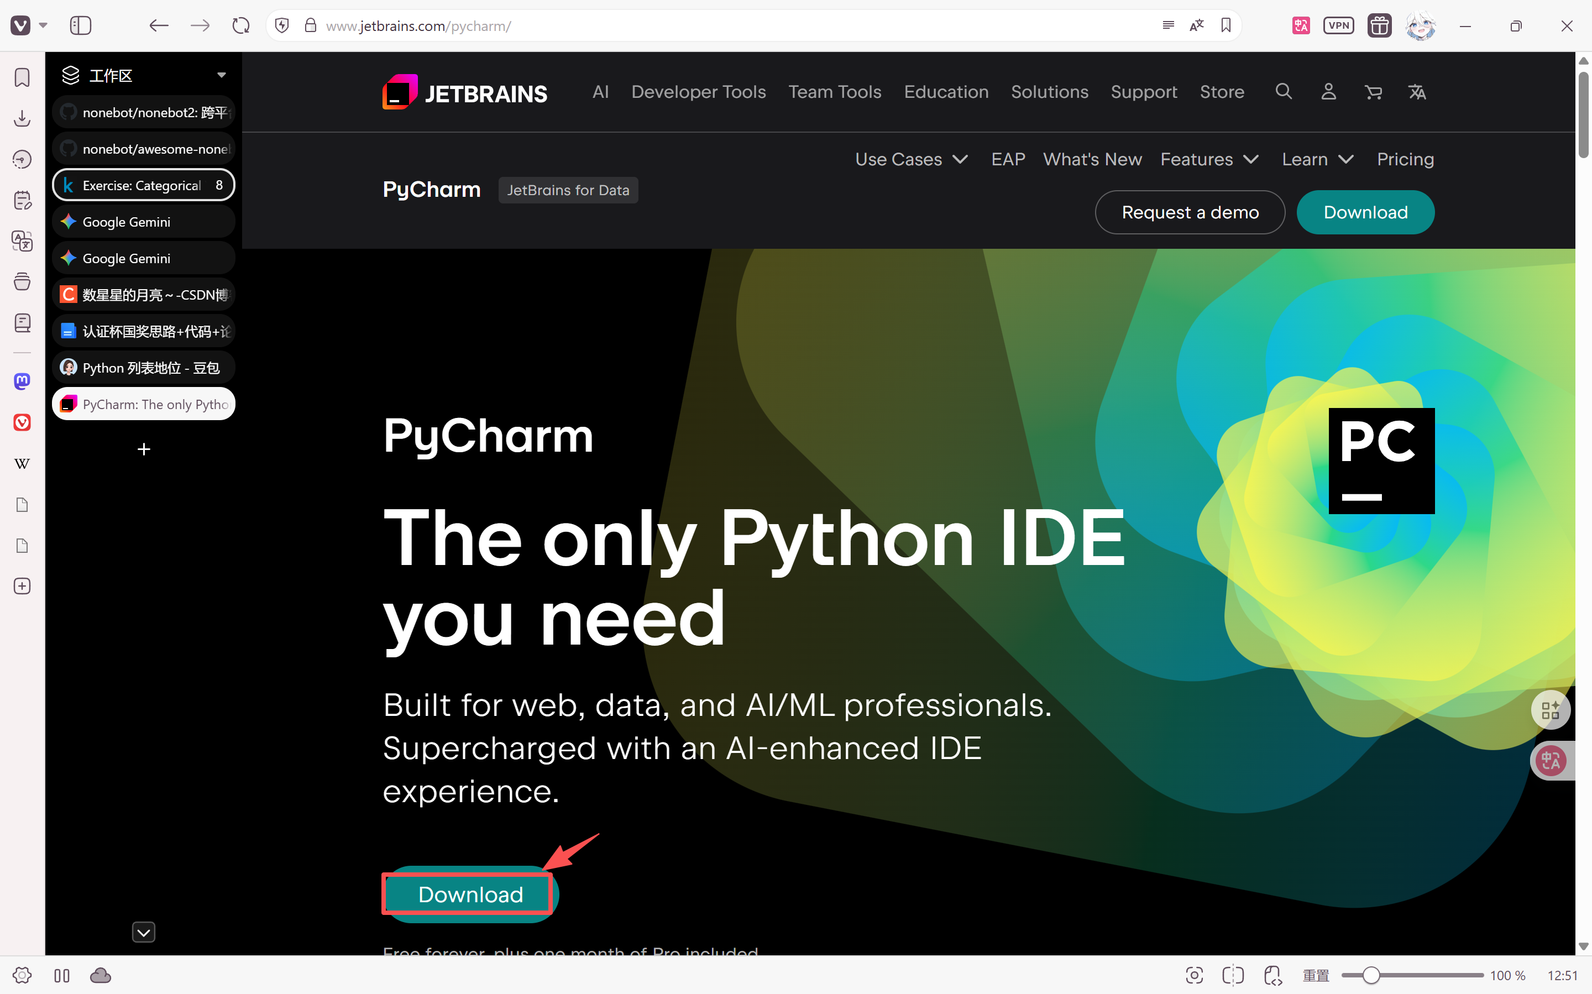Toggle the side panel visibility button

80,25
